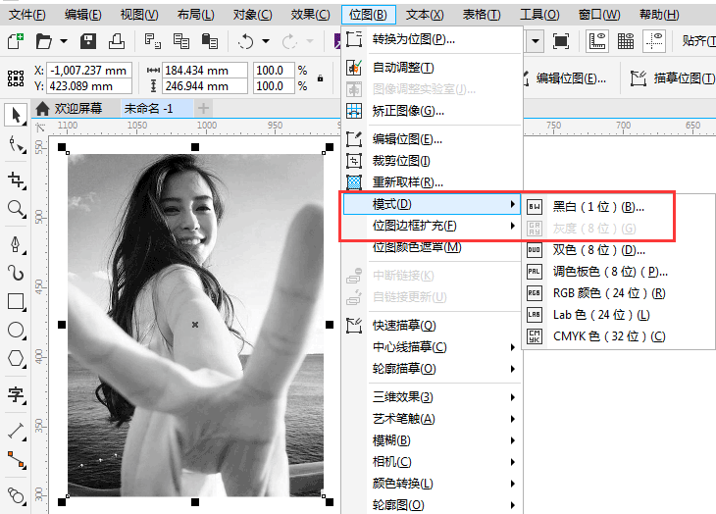Click the Save floppy disk icon
The image size is (716, 514).
[88, 41]
